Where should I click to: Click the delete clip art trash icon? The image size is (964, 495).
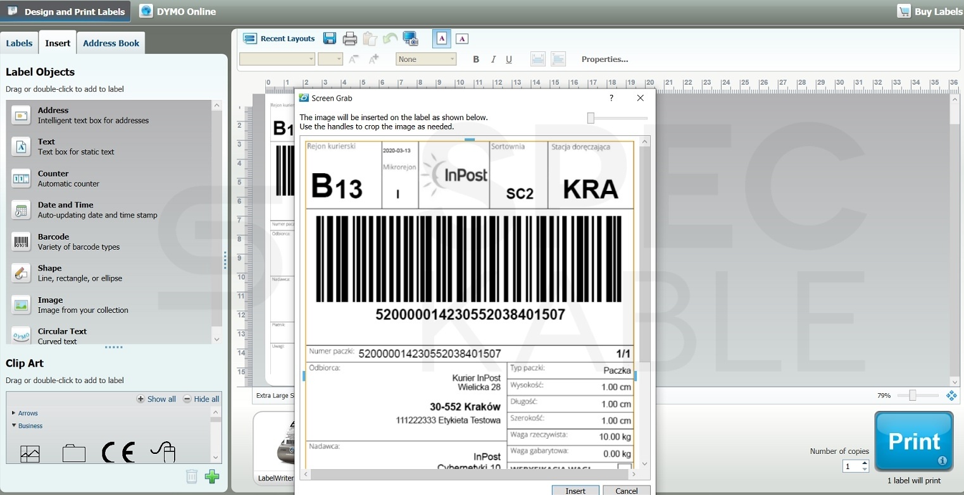pos(192,477)
